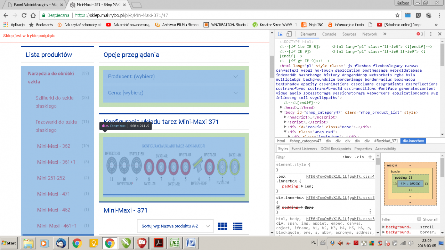Open the Chrome three-dot menu
This screenshot has height=250, width=445.
pyautogui.click(x=439, y=15)
